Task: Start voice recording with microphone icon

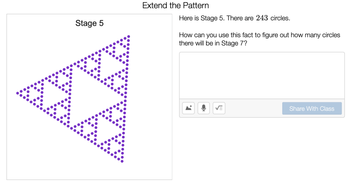Action: pos(204,109)
